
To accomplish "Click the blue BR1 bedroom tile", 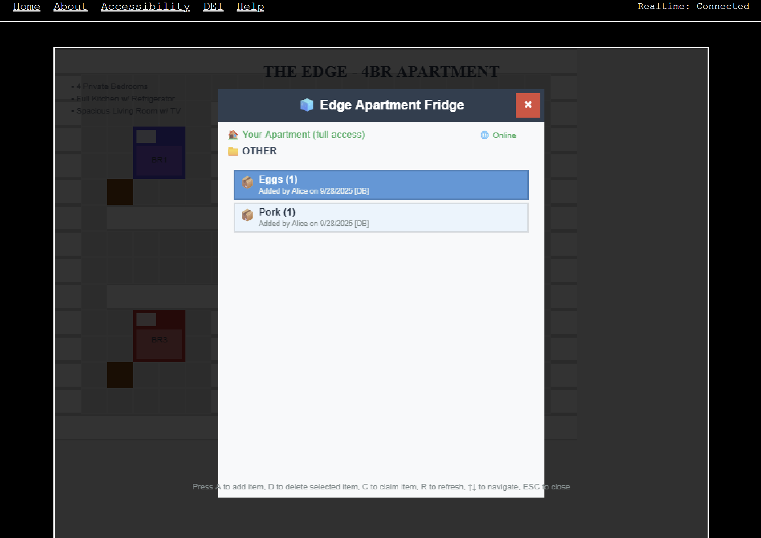I will click(159, 153).
